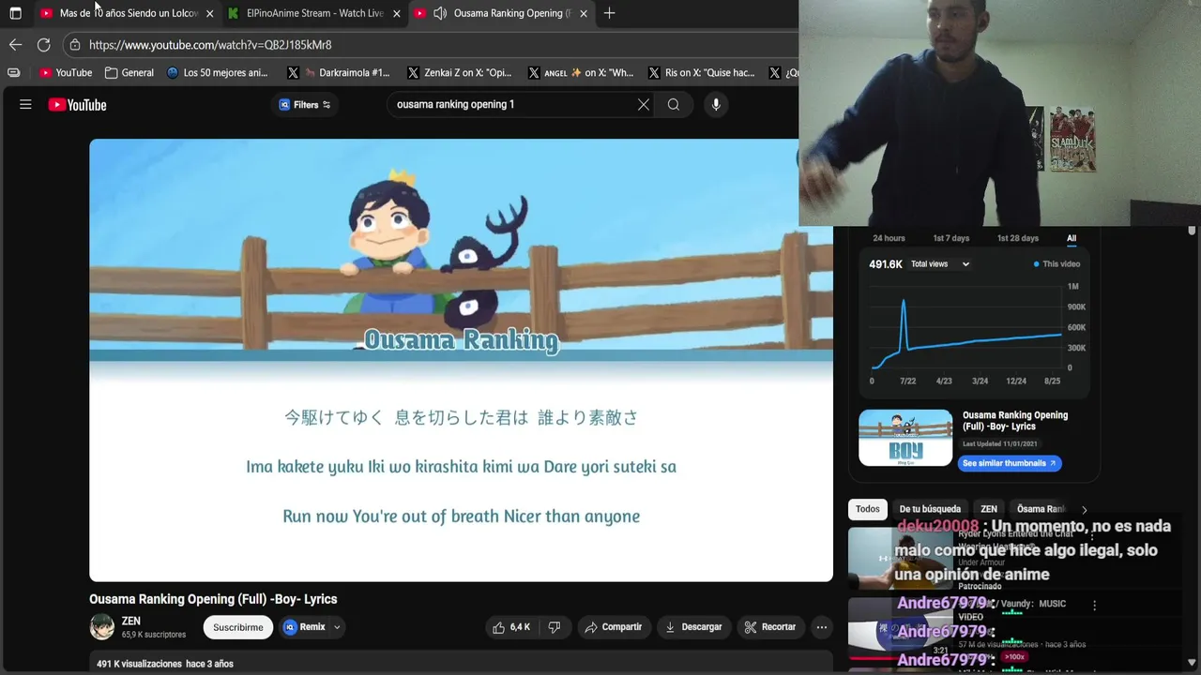Open the bookmarks bar leftmost icon
Image resolution: width=1201 pixels, height=675 pixels.
pos(13,72)
